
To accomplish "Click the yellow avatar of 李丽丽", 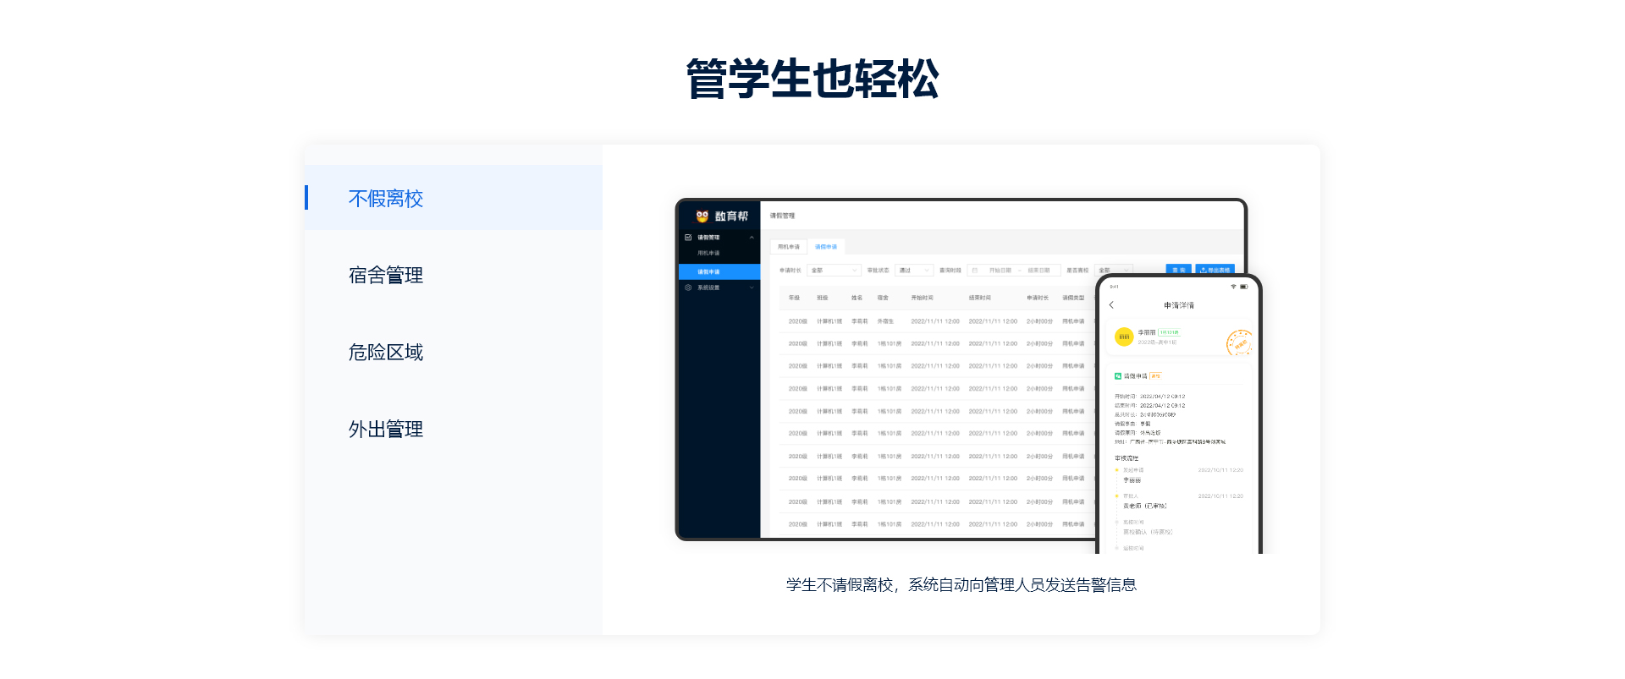I will (1124, 337).
